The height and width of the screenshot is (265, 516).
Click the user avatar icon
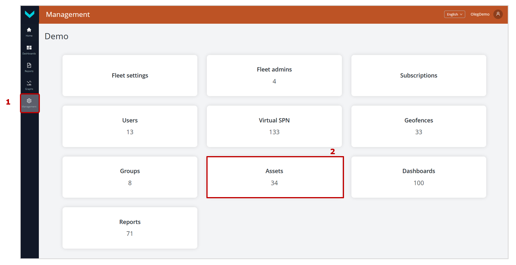[x=498, y=14]
